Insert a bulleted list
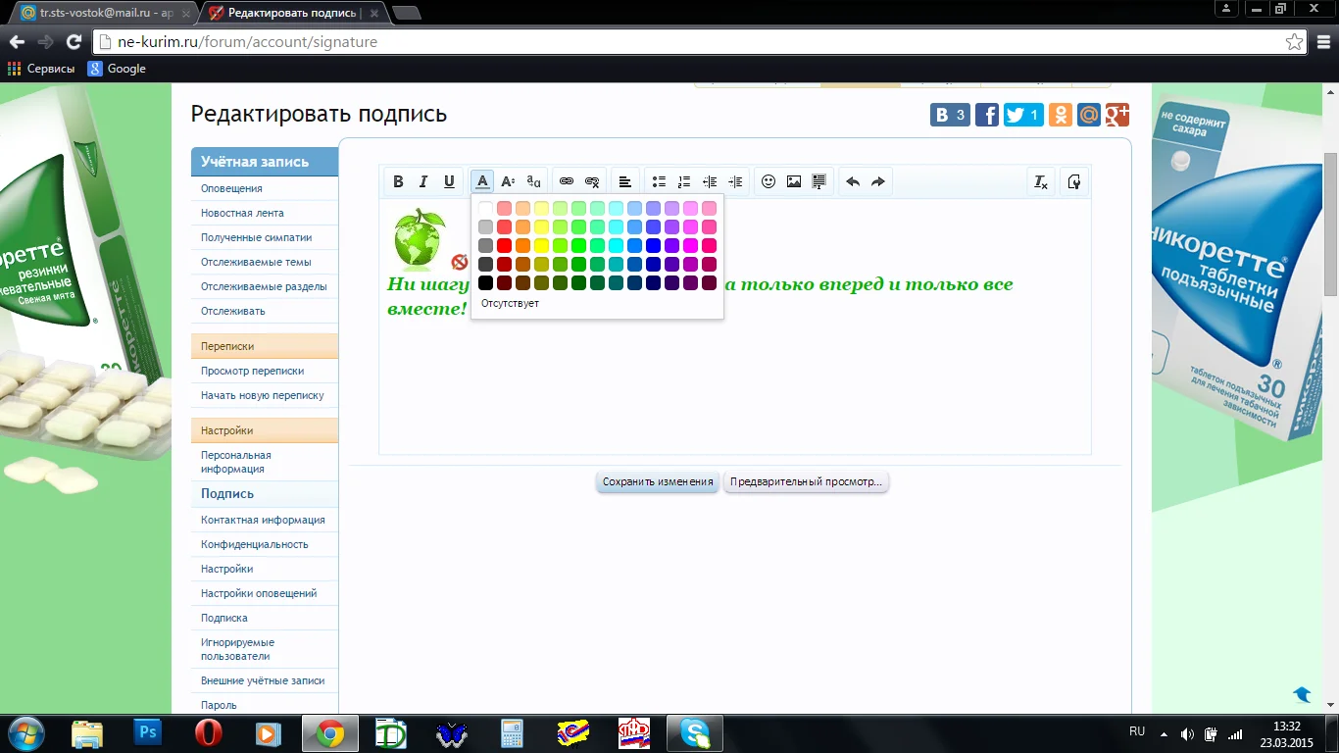The image size is (1339, 753). pos(659,181)
